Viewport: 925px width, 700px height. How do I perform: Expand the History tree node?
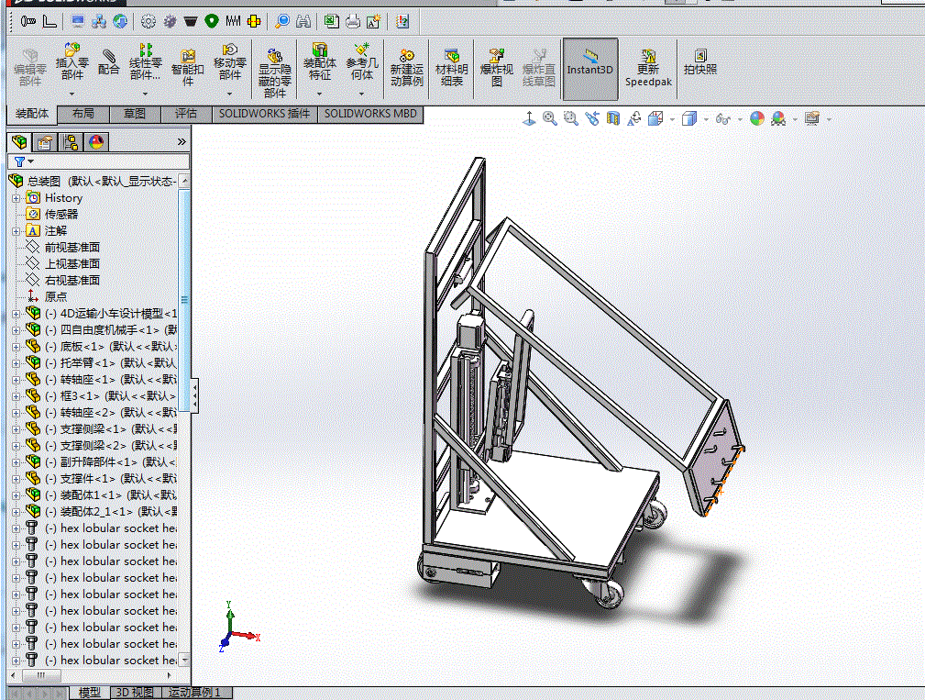(x=17, y=198)
